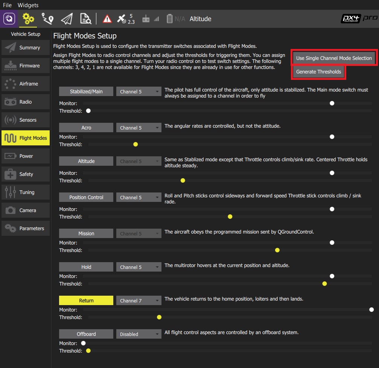Click the red warning triangle icon
Viewport: 379px width, 368px height.
(x=107, y=19)
